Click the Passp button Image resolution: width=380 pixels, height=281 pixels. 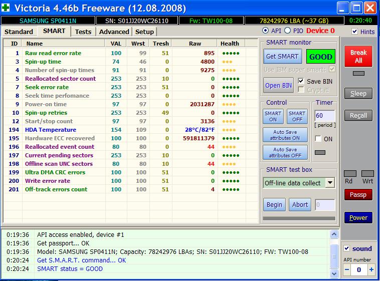click(358, 194)
